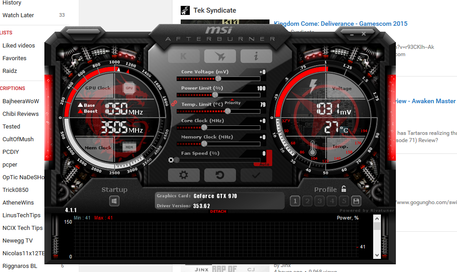Click the Tek Syndicate channel avatar
The height and width of the screenshot is (272, 457).
point(185,10)
